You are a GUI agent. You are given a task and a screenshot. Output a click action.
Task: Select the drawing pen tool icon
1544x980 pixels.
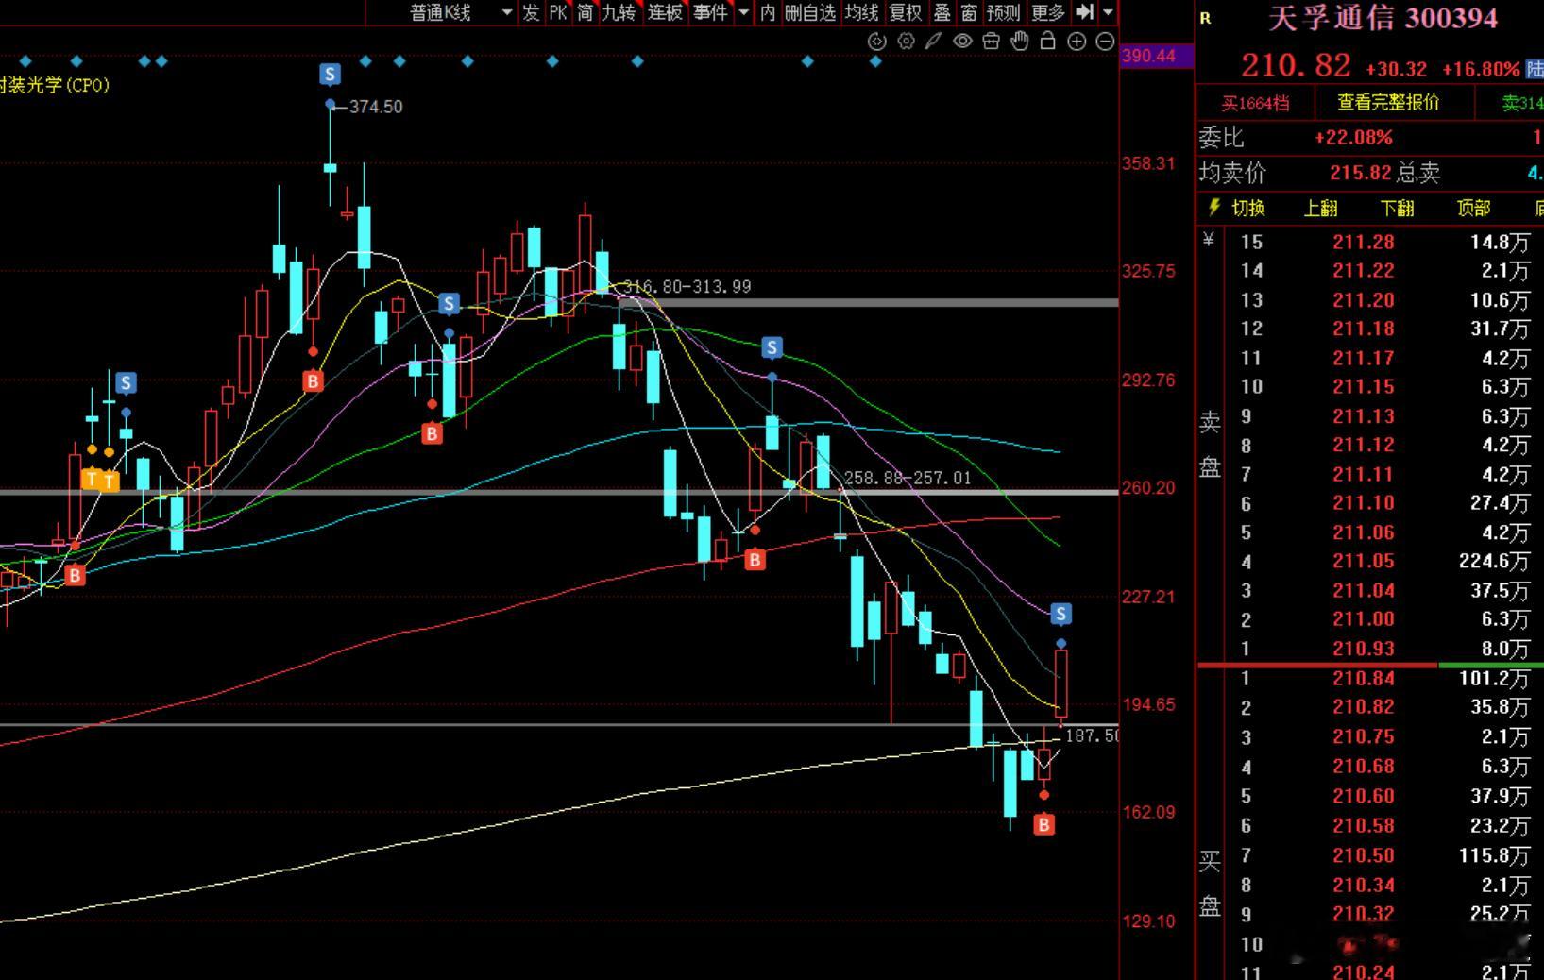pos(934,42)
